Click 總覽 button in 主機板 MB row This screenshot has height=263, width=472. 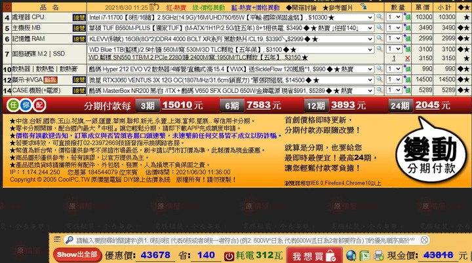pos(79,28)
